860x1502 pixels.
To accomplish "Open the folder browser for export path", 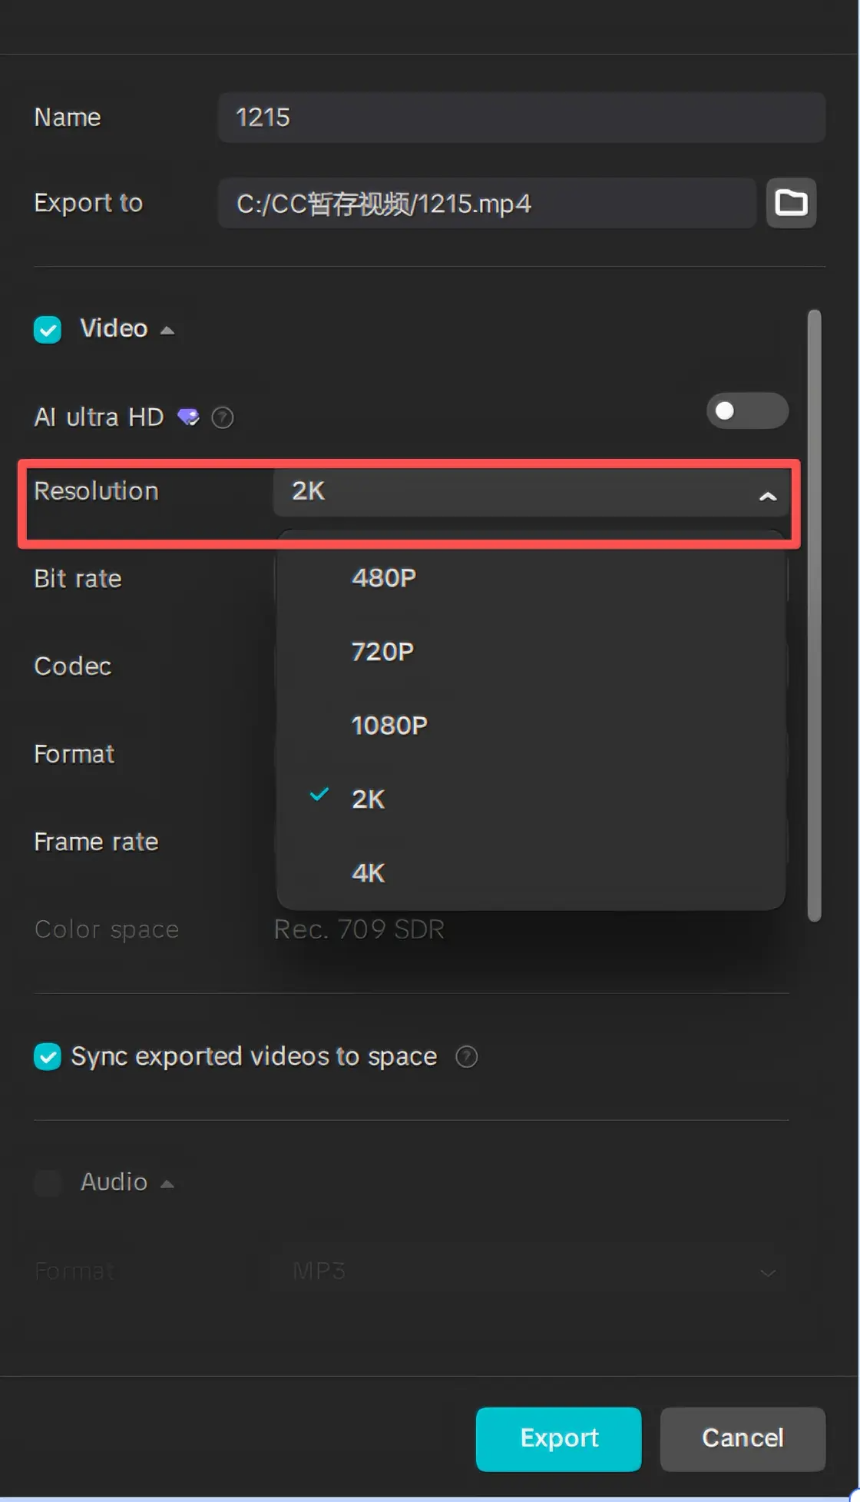I will tap(791, 203).
